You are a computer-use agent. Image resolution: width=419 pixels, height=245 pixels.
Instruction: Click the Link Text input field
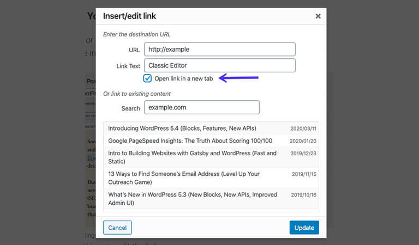click(220, 65)
